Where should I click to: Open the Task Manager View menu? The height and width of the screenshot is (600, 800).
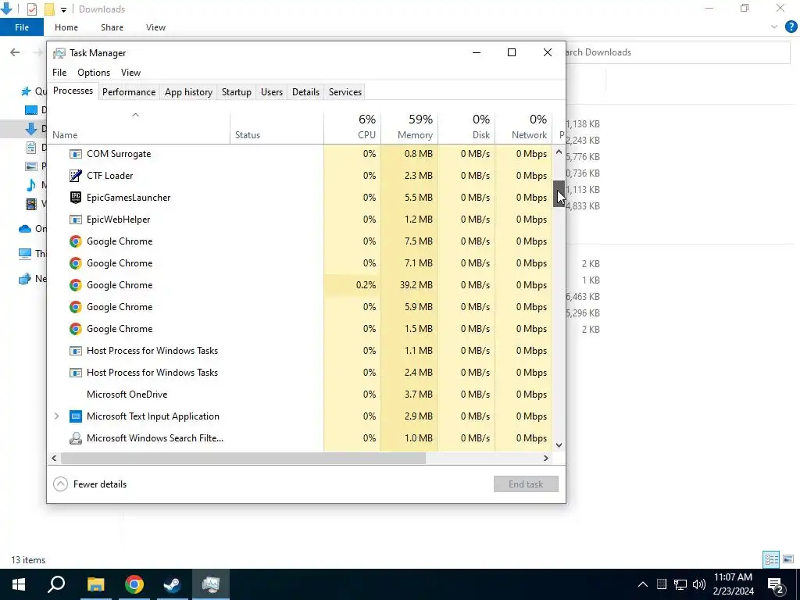tap(130, 73)
